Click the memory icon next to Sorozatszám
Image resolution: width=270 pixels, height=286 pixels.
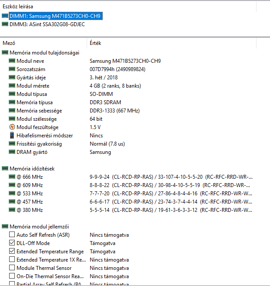12,69
